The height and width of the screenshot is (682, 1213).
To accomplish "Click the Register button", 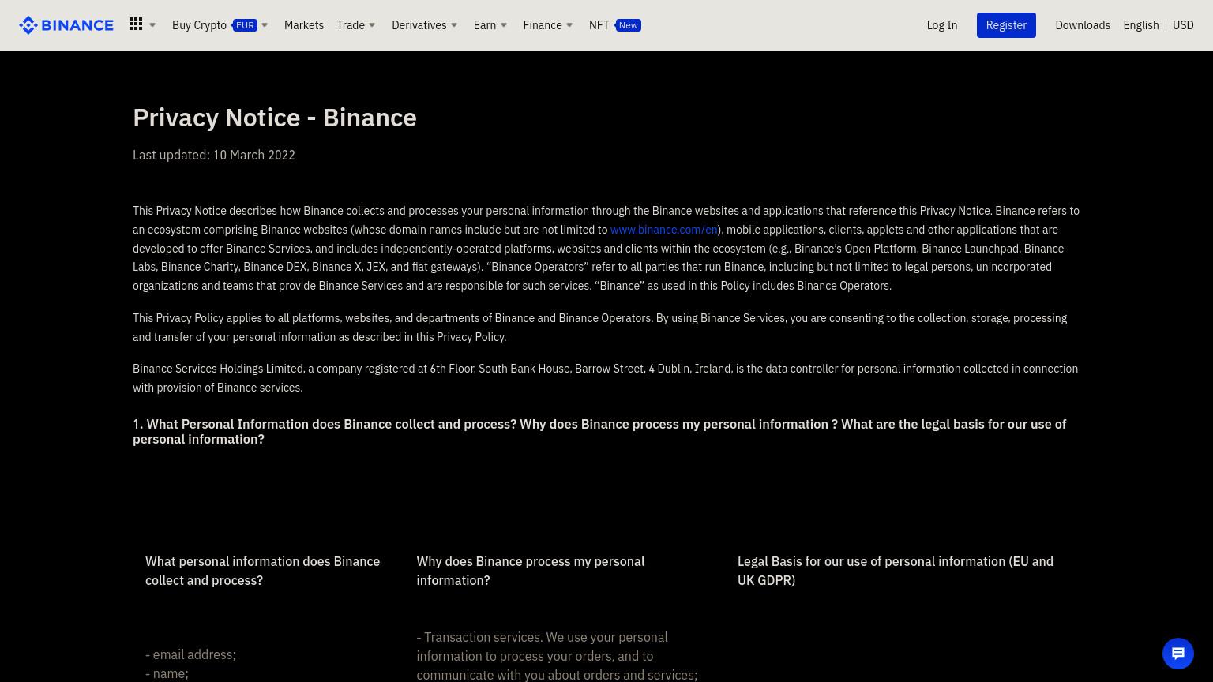I will pos(1006,25).
